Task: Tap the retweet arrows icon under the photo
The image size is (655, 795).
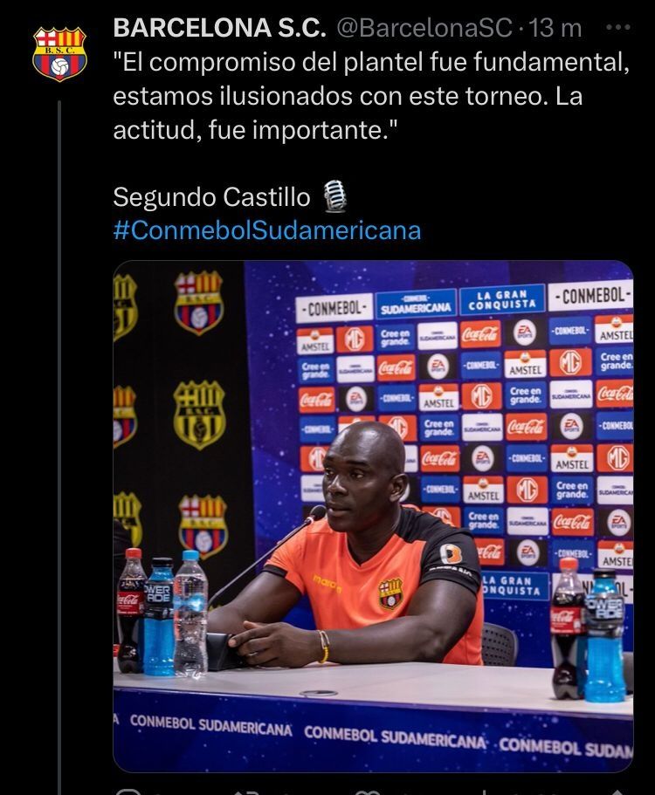Action: pyautogui.click(x=247, y=792)
